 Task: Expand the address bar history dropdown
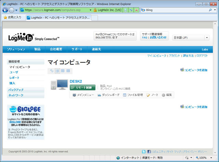pyautogui.click(x=90, y=10)
